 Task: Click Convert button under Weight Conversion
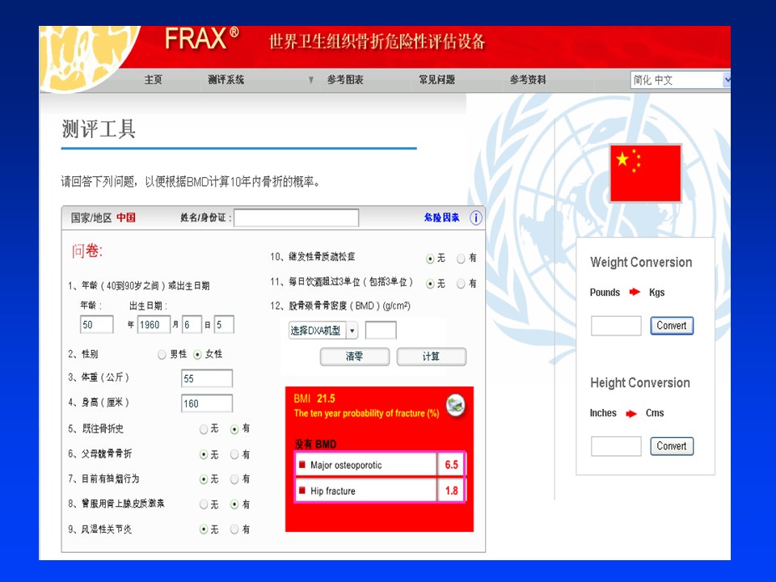pos(671,326)
